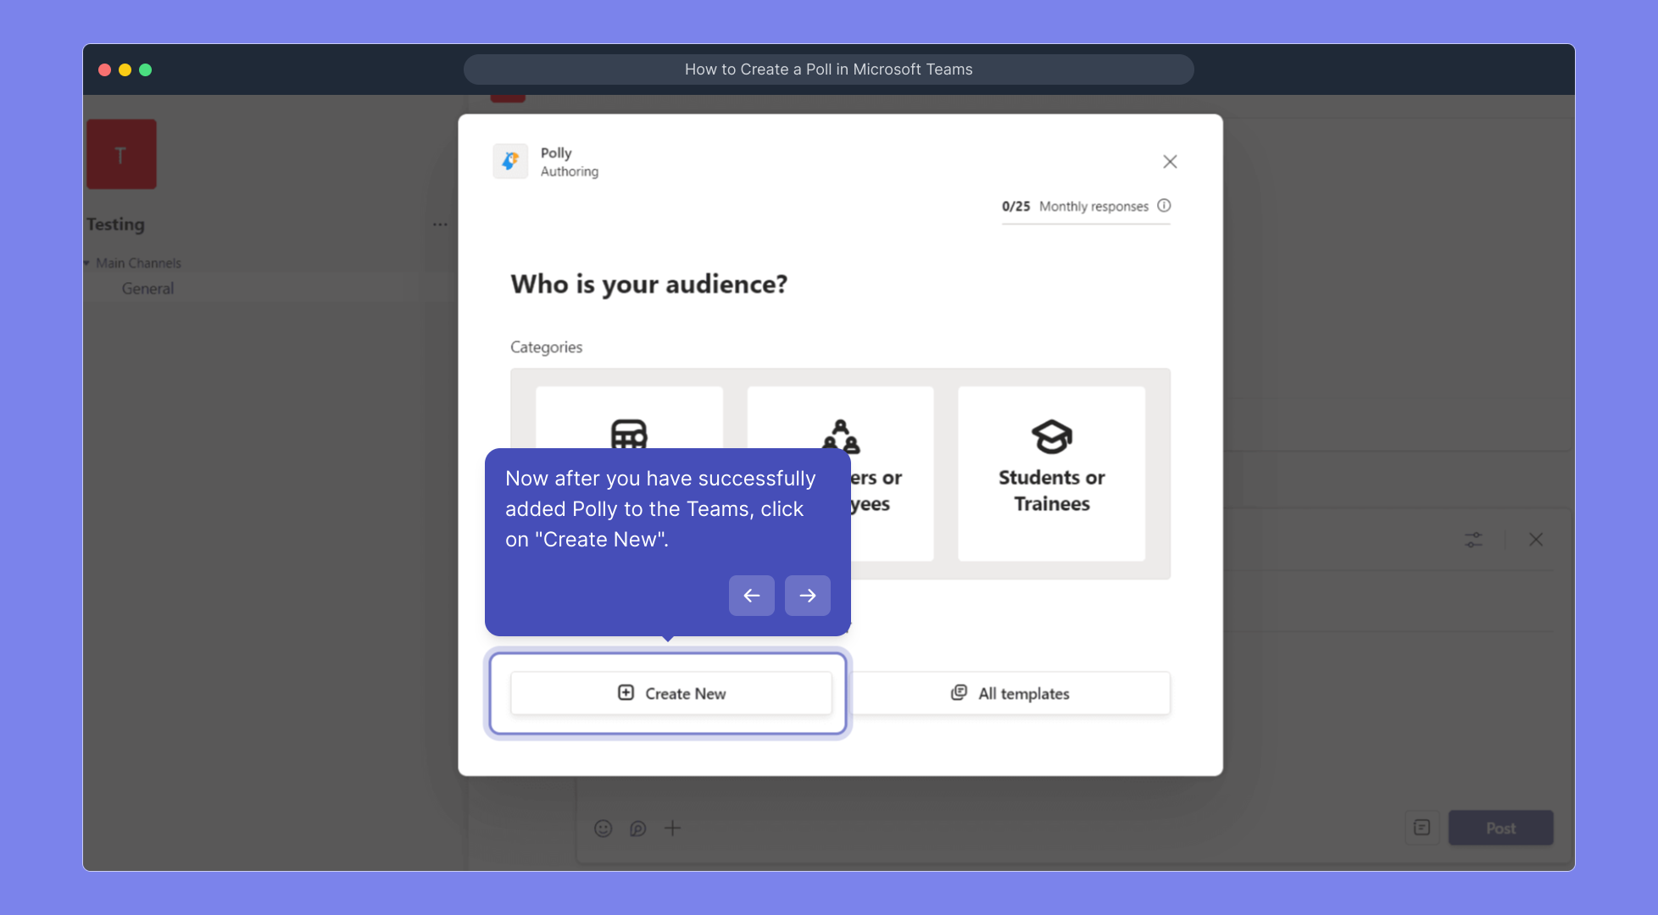Go back using the tooltip's left arrow
Image resolution: width=1658 pixels, height=915 pixels.
pyautogui.click(x=751, y=596)
